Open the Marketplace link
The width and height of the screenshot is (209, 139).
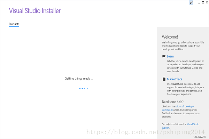click(x=175, y=79)
